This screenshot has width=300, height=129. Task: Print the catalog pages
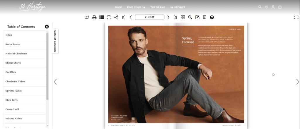(x=94, y=17)
